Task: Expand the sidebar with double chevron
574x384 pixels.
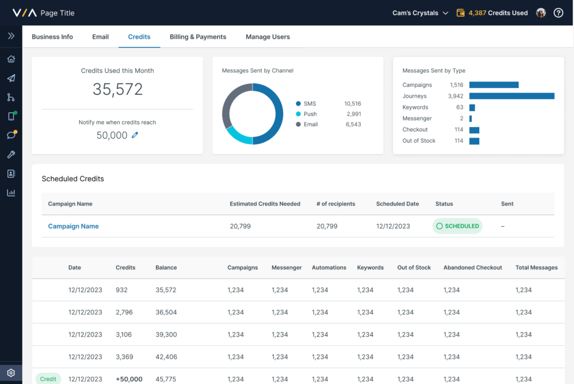Action: pyautogui.click(x=11, y=36)
